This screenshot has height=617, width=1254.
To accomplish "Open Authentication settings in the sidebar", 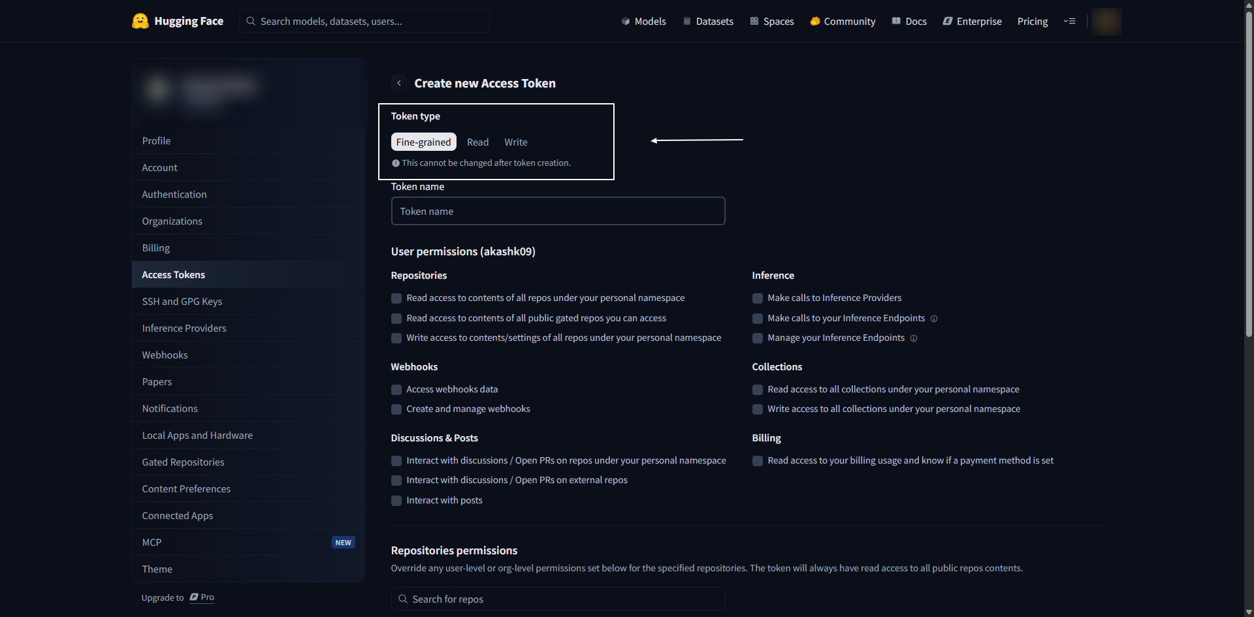I will click(248, 194).
